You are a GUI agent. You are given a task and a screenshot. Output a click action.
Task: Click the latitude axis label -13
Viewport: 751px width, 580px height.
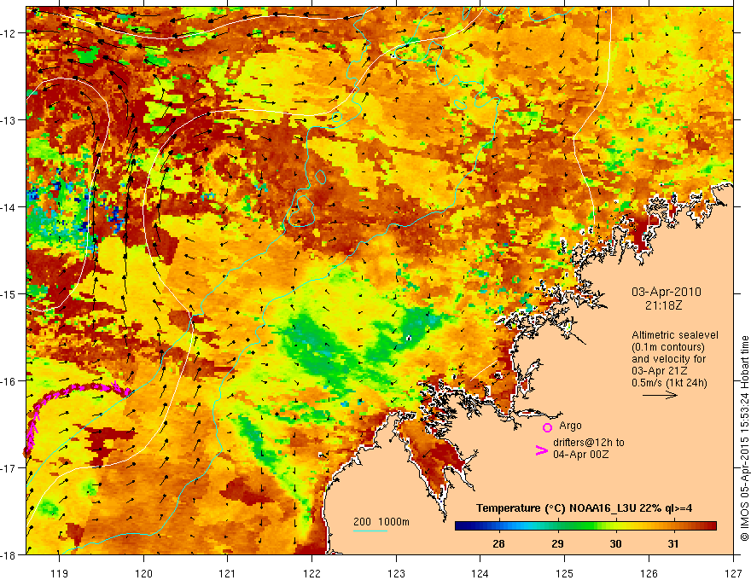pyautogui.click(x=9, y=120)
